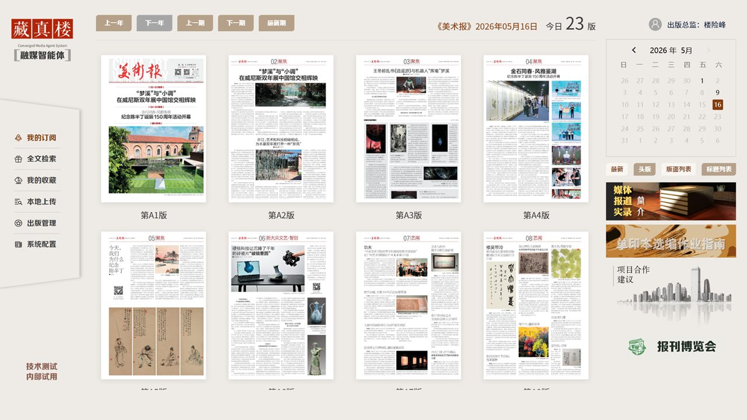Viewport: 747px width, 420px height.
Task: Click the 《美术报》2026年05月16日 title
Action: point(487,26)
